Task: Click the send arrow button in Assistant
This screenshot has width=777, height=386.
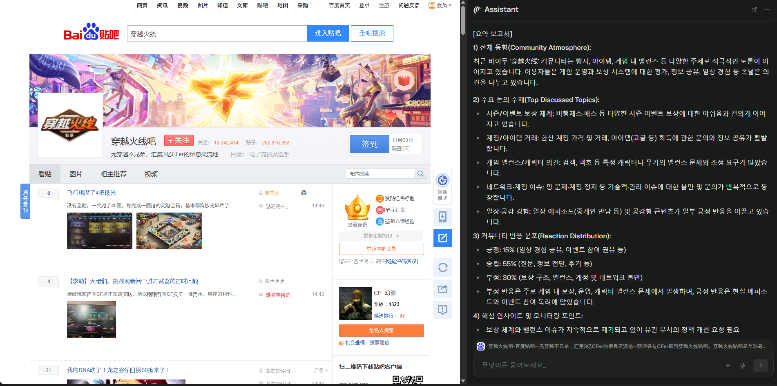Action: click(761, 366)
